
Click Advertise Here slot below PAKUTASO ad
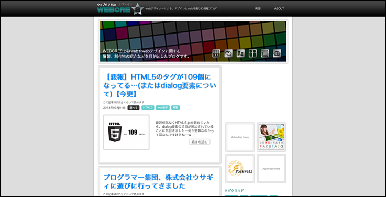tap(271, 168)
